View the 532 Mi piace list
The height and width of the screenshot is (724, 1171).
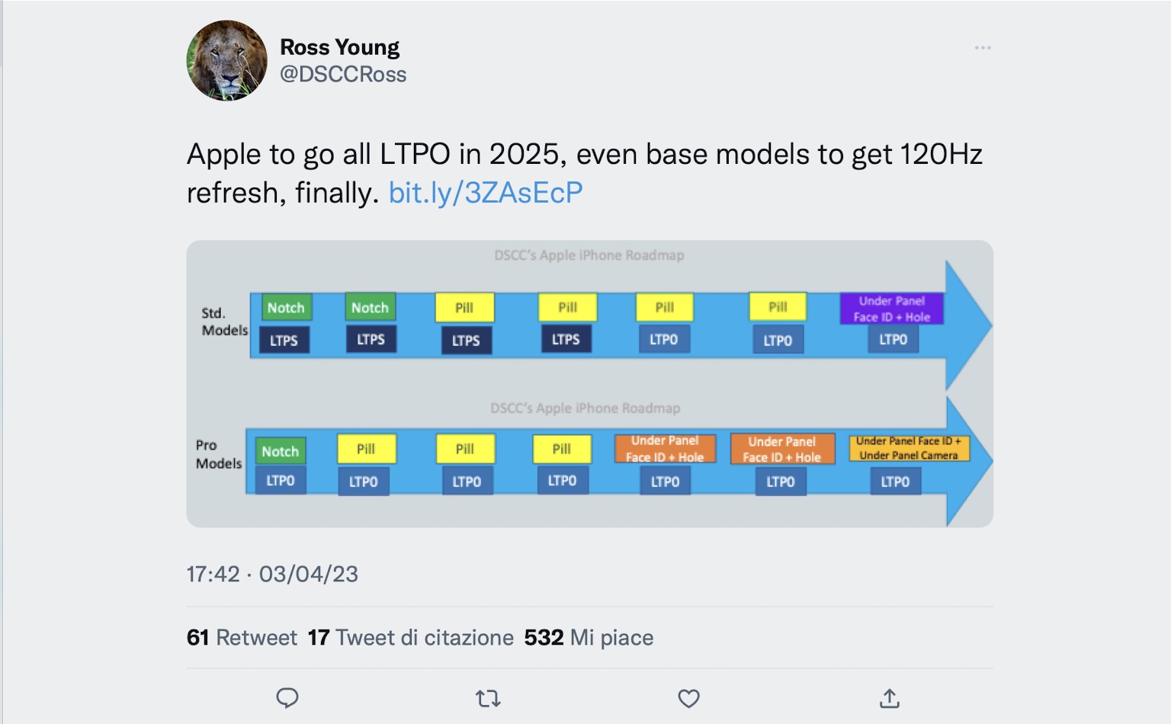click(x=589, y=637)
